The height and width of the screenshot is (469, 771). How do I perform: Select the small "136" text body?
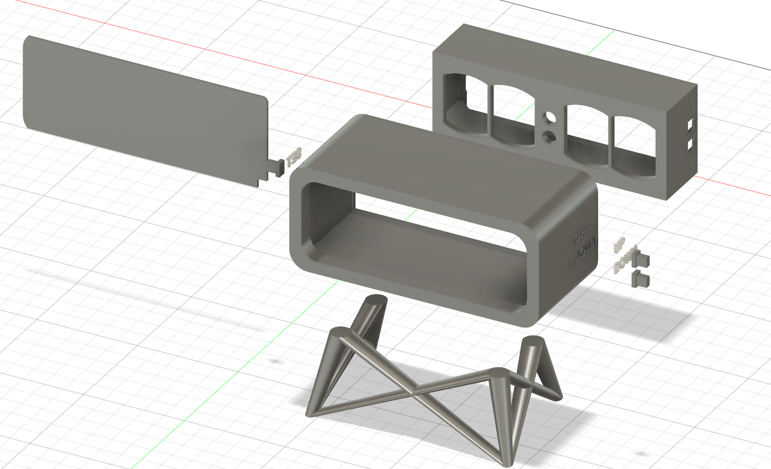pos(294,157)
